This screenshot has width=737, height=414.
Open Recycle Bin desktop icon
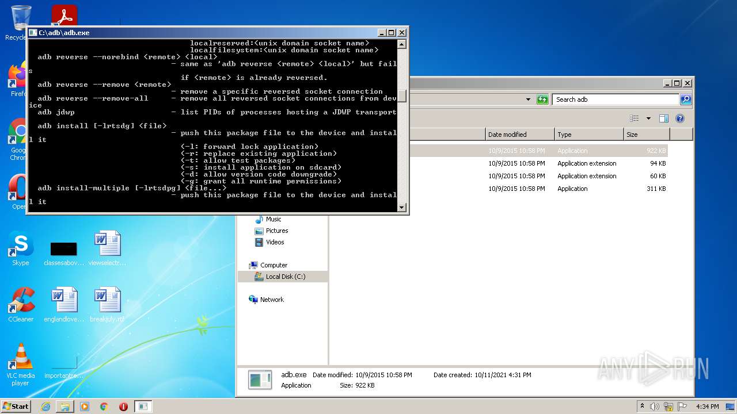(x=17, y=24)
